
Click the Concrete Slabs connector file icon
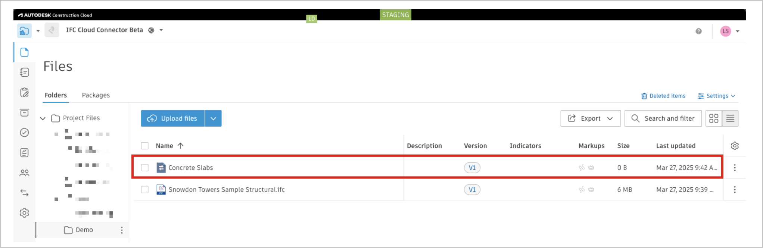click(x=161, y=168)
